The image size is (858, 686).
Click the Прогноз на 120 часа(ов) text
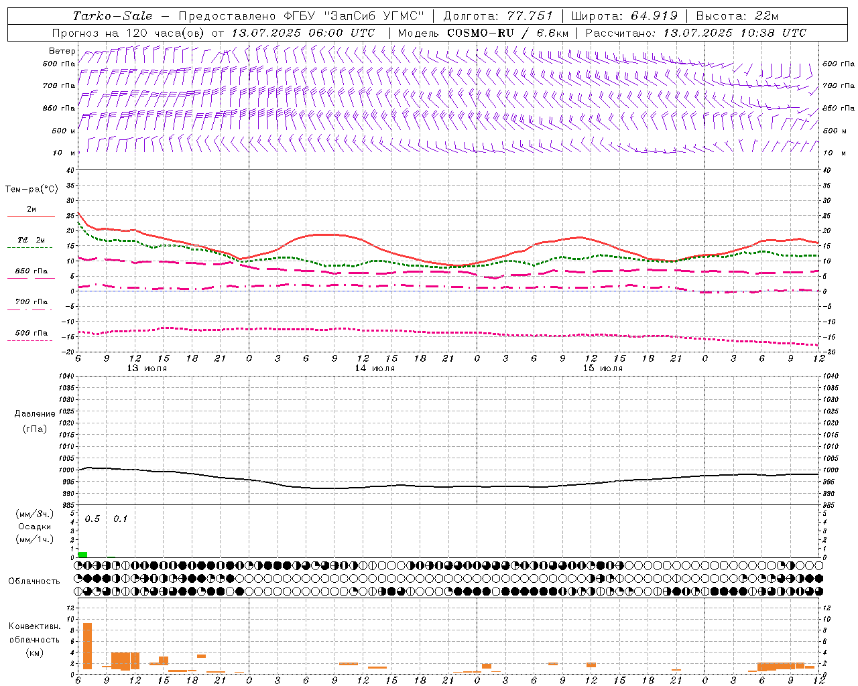[129, 33]
